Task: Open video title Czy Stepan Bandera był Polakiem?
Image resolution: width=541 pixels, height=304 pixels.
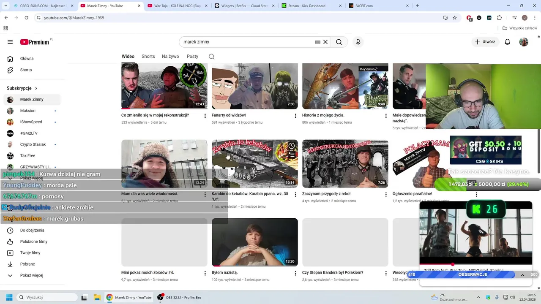Action: point(333,273)
